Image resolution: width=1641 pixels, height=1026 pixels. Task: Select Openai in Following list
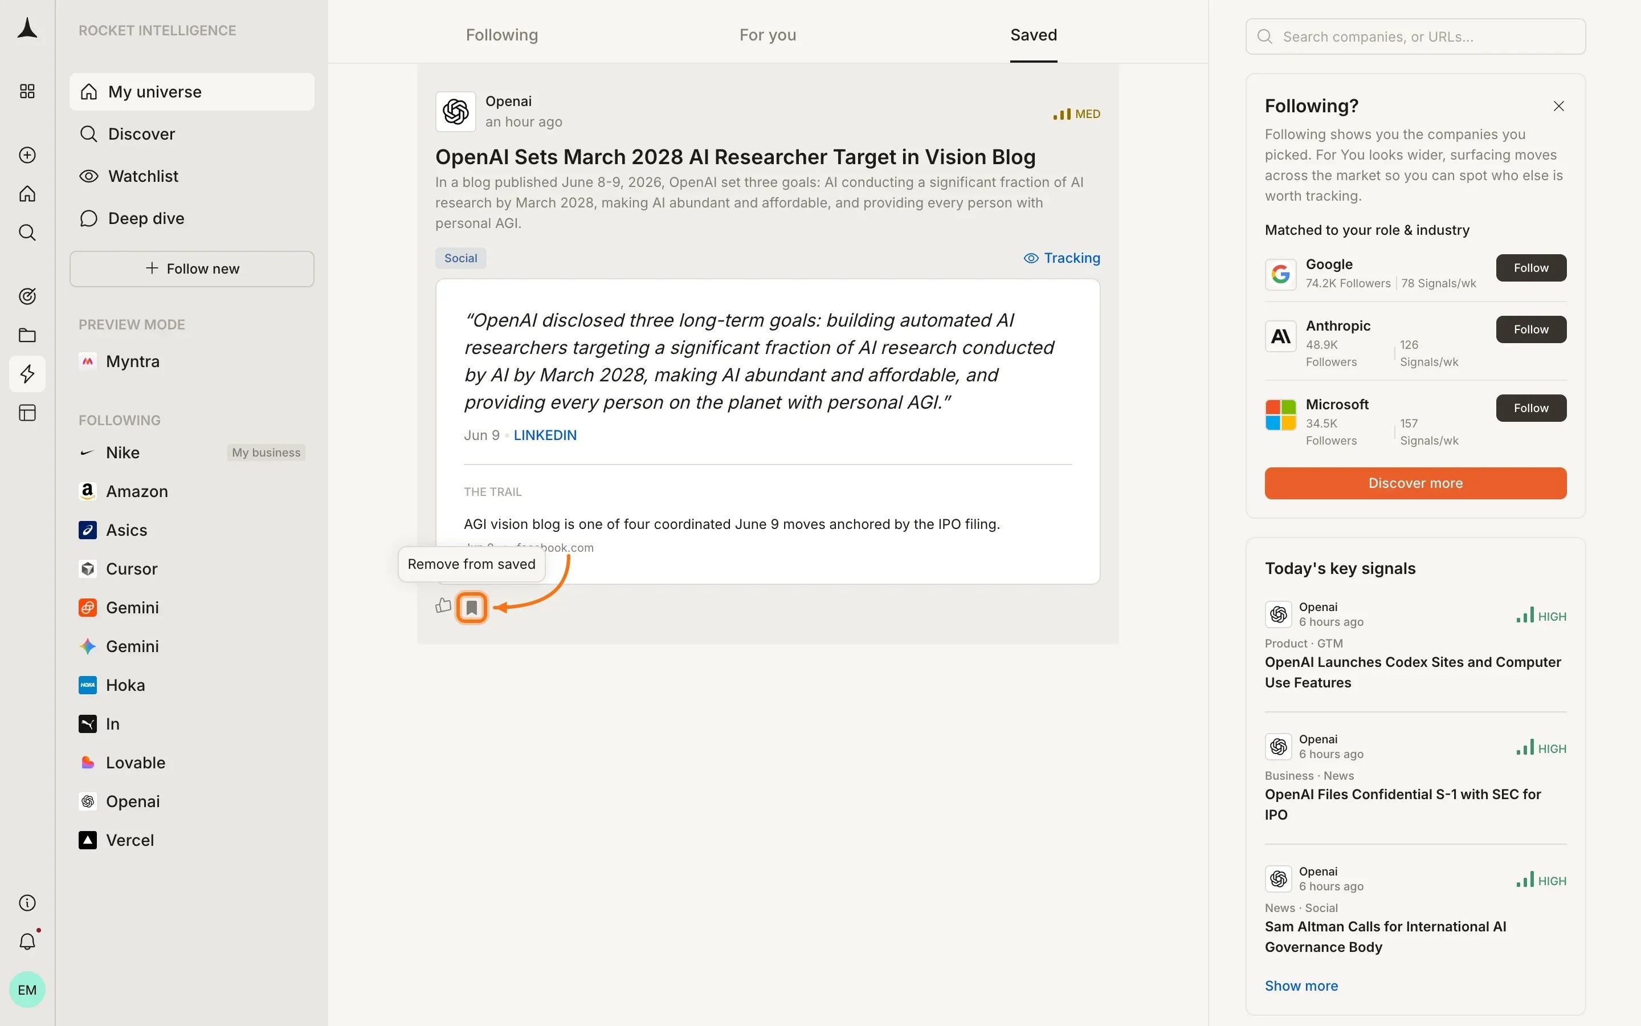192,801
